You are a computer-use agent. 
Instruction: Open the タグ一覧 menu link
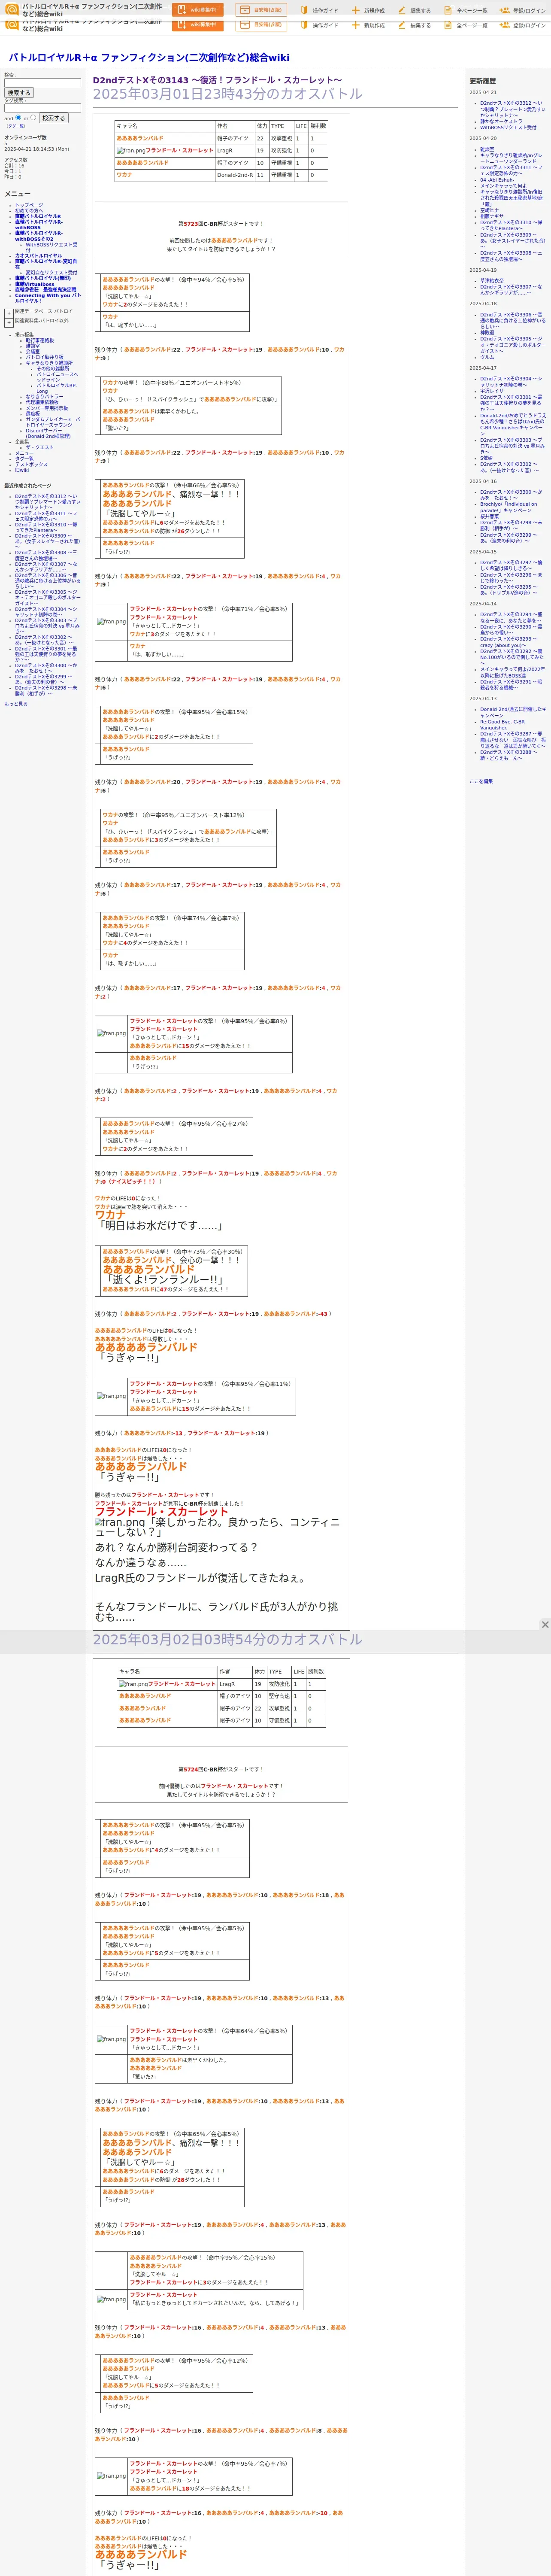coord(24,458)
